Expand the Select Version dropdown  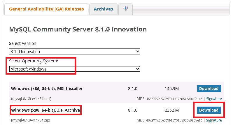75,52
